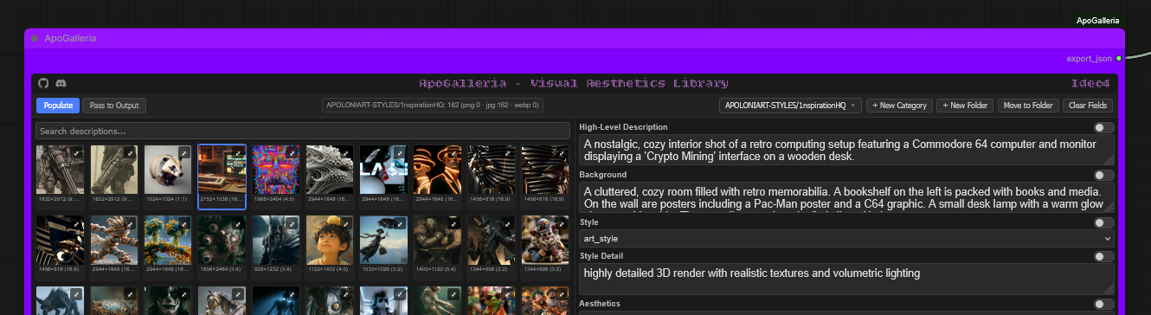Create a category with + New Category
1151x315 pixels.
pos(899,106)
